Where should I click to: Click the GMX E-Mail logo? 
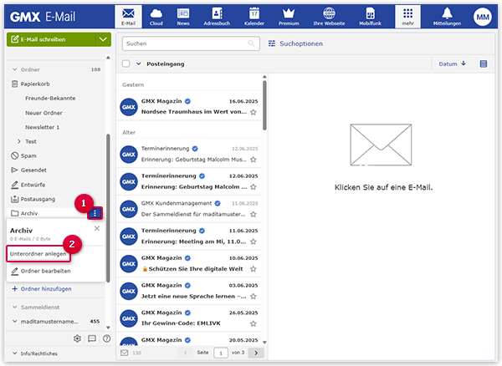43,17
